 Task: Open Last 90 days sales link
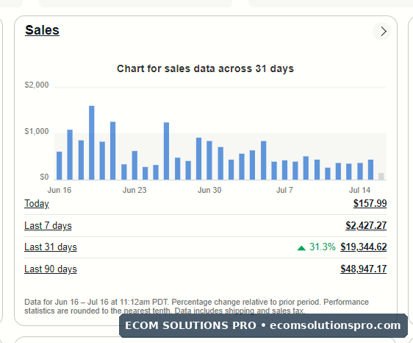(x=51, y=269)
